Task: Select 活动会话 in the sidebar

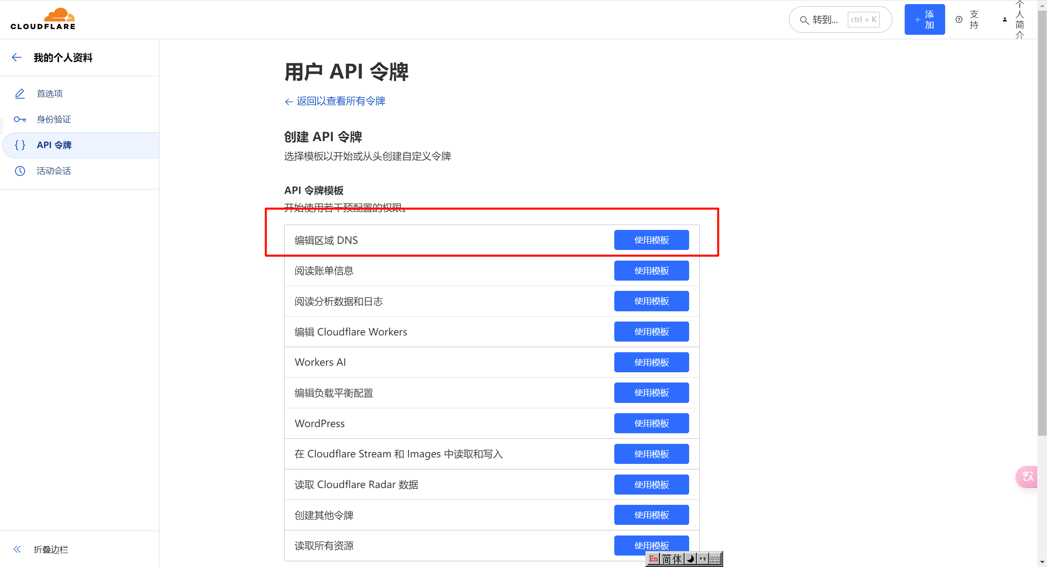Action: pos(54,171)
